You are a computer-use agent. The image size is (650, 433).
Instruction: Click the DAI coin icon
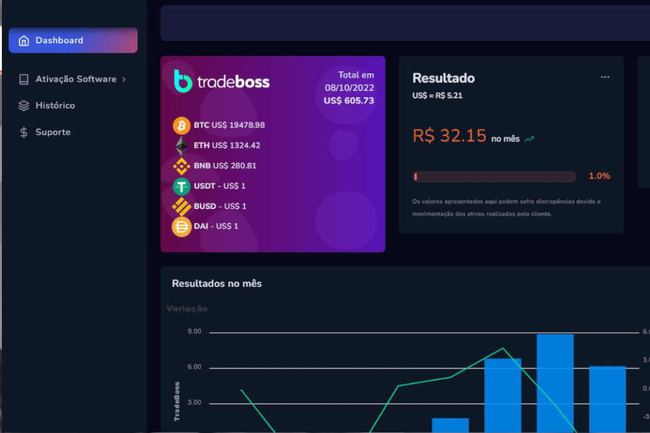(x=181, y=227)
